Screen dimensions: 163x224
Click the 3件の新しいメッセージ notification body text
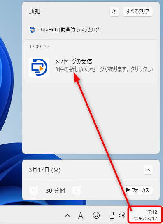[x=104, y=70]
